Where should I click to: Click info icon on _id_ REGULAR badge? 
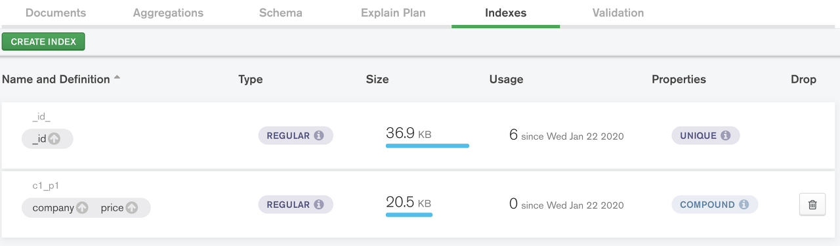pos(319,136)
